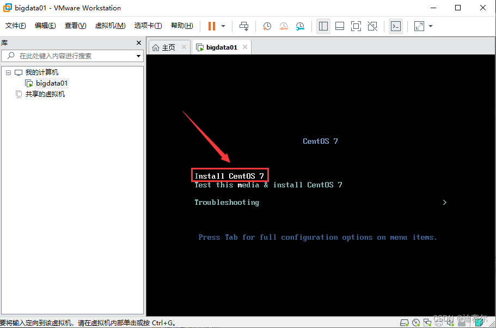Click the computer icon next to 我的计算机
The image size is (496, 328).
[19, 73]
